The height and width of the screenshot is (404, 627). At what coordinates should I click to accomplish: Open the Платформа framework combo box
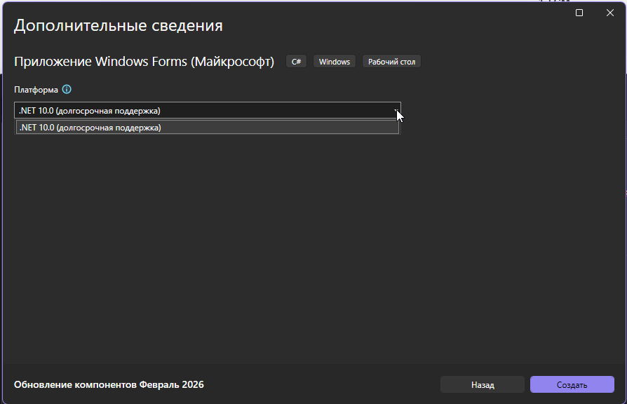tap(208, 110)
